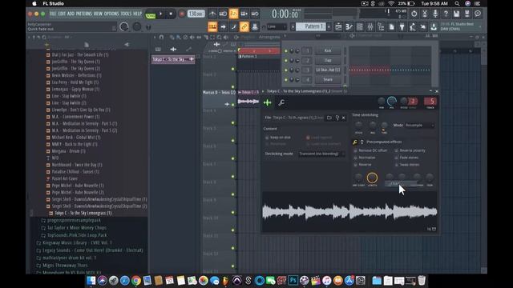Click the open file folder icon in sampler
The width and height of the screenshot is (513, 288).
coord(329,118)
